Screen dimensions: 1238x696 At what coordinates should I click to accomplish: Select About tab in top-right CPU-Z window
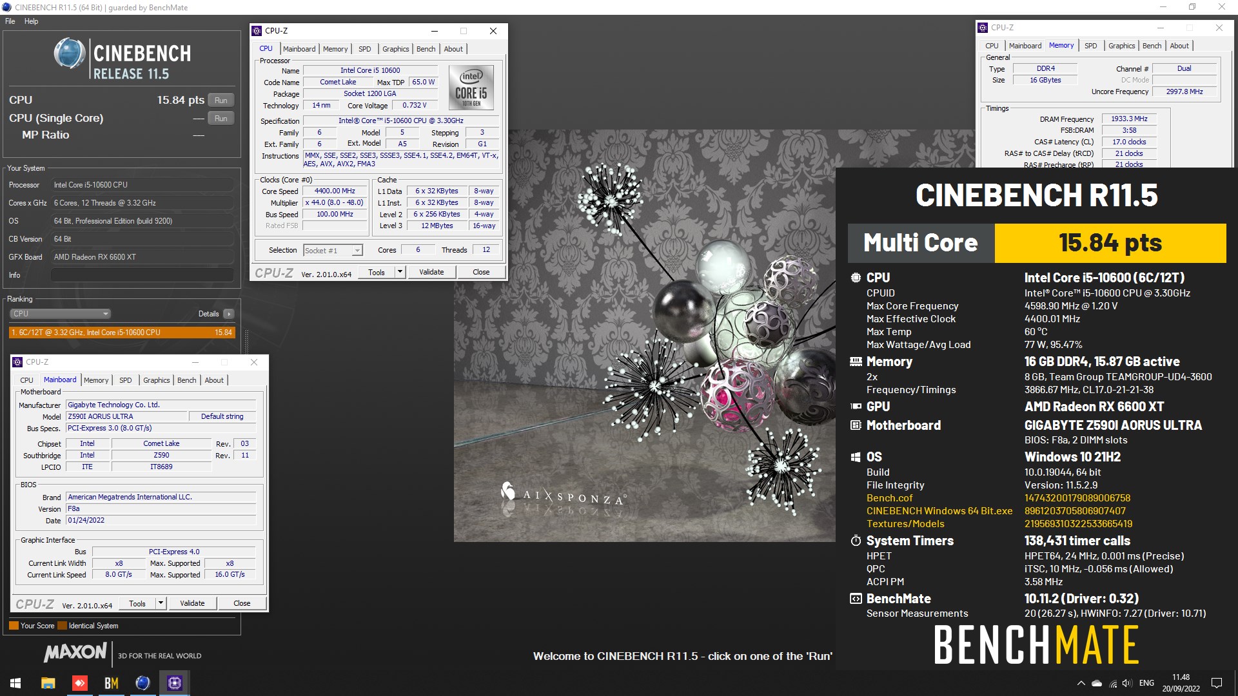pos(1179,46)
